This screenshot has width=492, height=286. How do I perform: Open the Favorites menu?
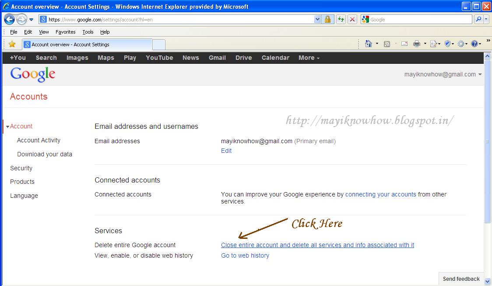[x=66, y=32]
